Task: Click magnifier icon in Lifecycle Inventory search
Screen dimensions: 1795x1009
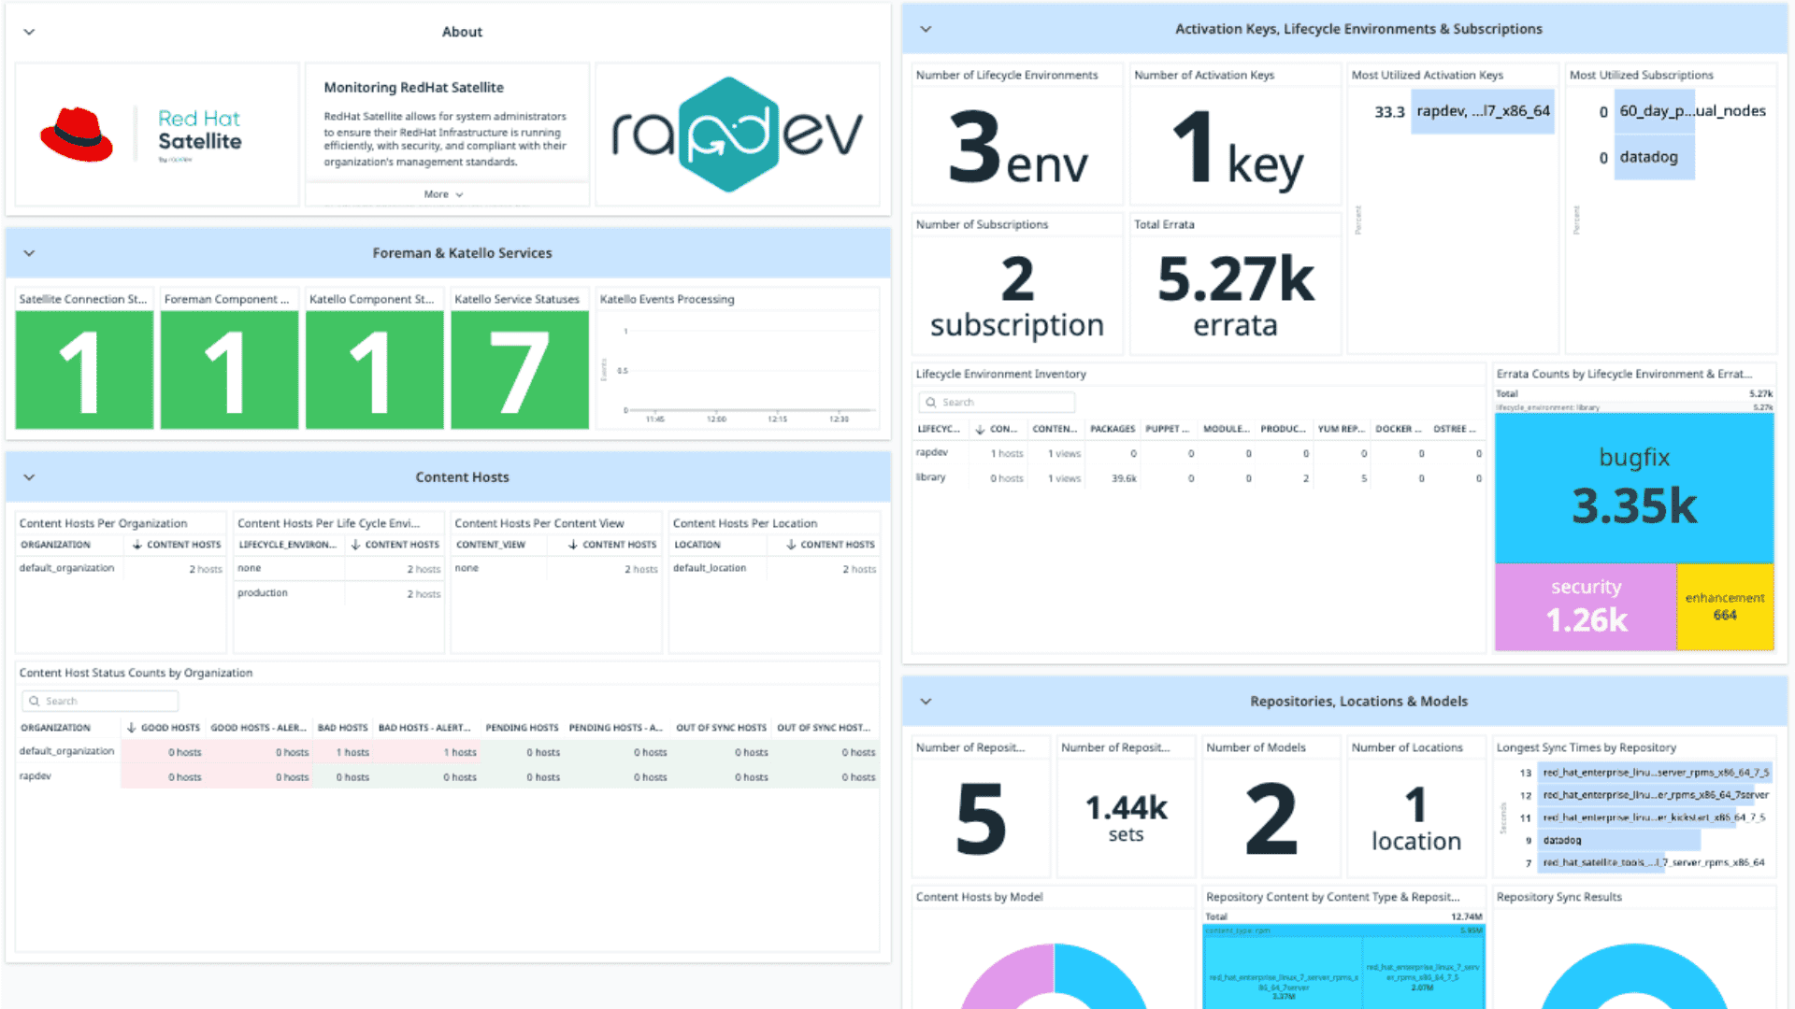Action: click(x=930, y=403)
